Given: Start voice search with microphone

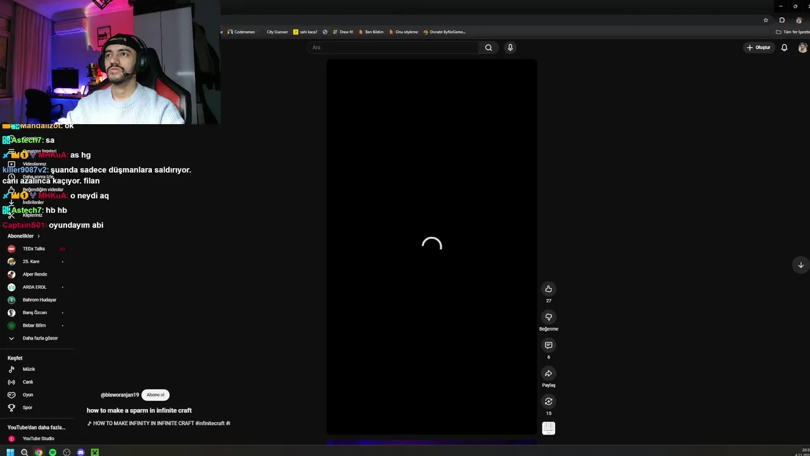Looking at the screenshot, I should tap(510, 47).
